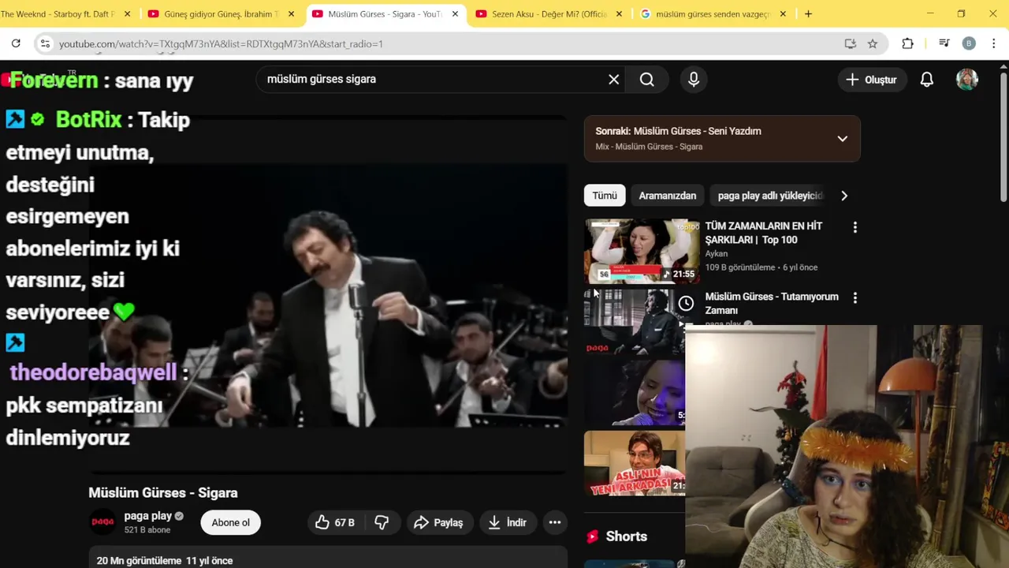The height and width of the screenshot is (568, 1009).
Task: Switch to The Weeknd - Starboy tab
Action: 58,13
